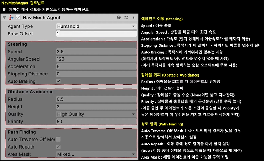Open the component presets slider icon
Image resolution: width=264 pixels, height=161 pixels.
[126, 17]
